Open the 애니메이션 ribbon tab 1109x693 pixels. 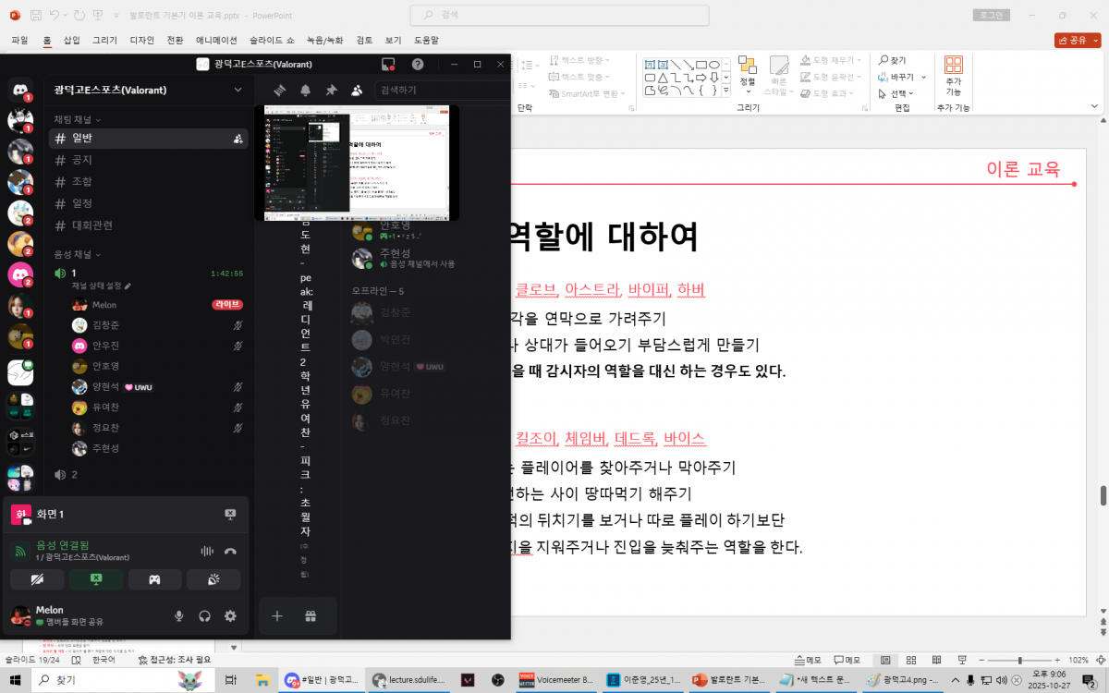click(216, 41)
